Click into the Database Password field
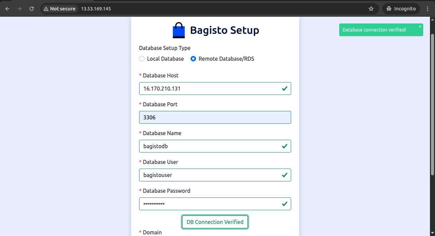This screenshot has width=435, height=236. click(215, 204)
